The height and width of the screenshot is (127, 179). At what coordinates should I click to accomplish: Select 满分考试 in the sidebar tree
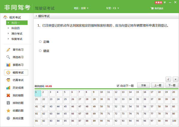[17, 33]
